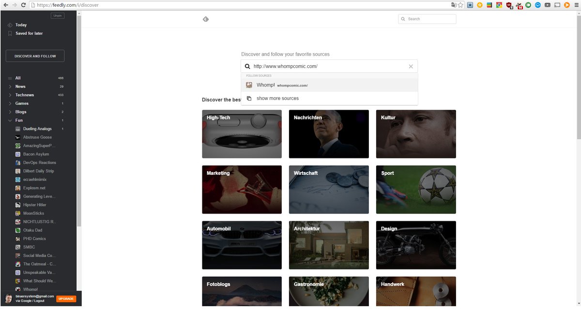Viewport: 581px width, 314px height.
Task: Open AmazingSuperP... feed icon
Action: click(17, 146)
